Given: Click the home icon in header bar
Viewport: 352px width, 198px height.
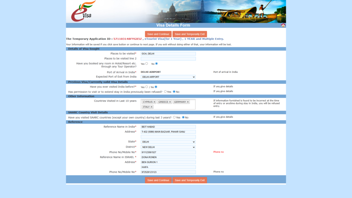Looking at the screenshot, I should pyautogui.click(x=283, y=25).
